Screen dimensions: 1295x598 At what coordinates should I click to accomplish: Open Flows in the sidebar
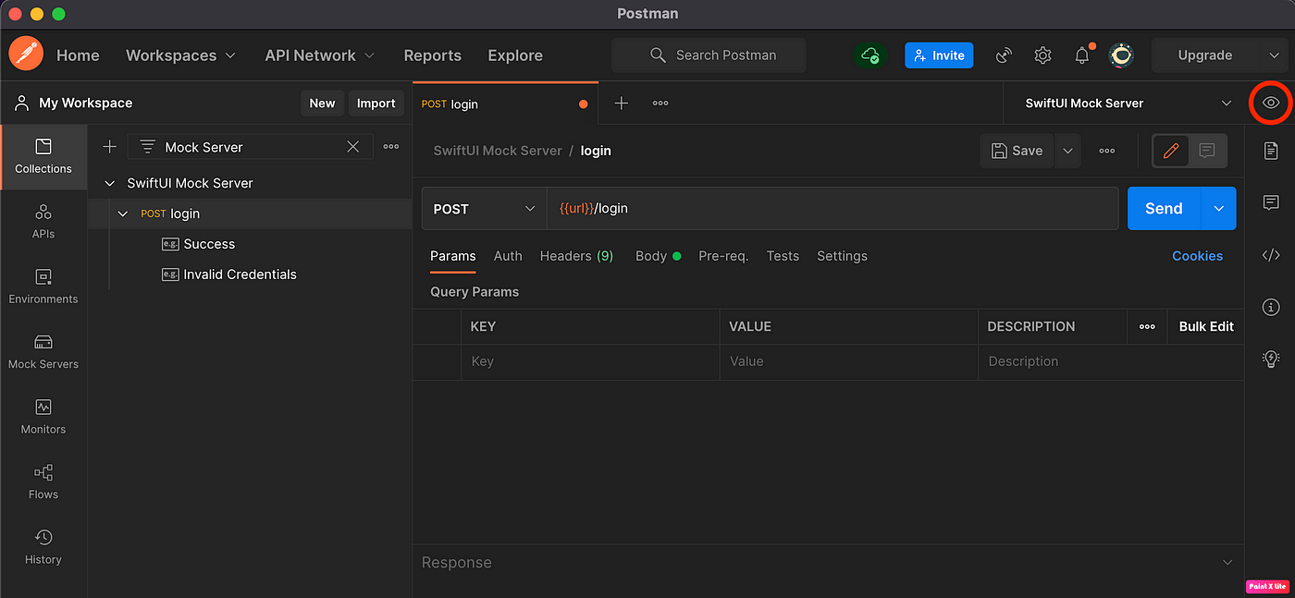(43, 482)
